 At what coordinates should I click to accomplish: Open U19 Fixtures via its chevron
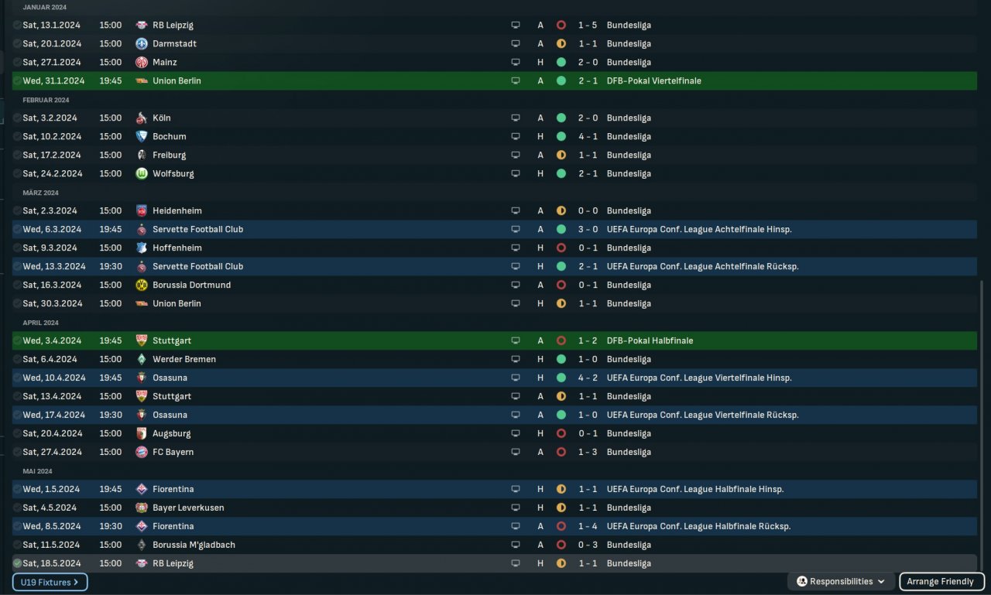tap(76, 582)
